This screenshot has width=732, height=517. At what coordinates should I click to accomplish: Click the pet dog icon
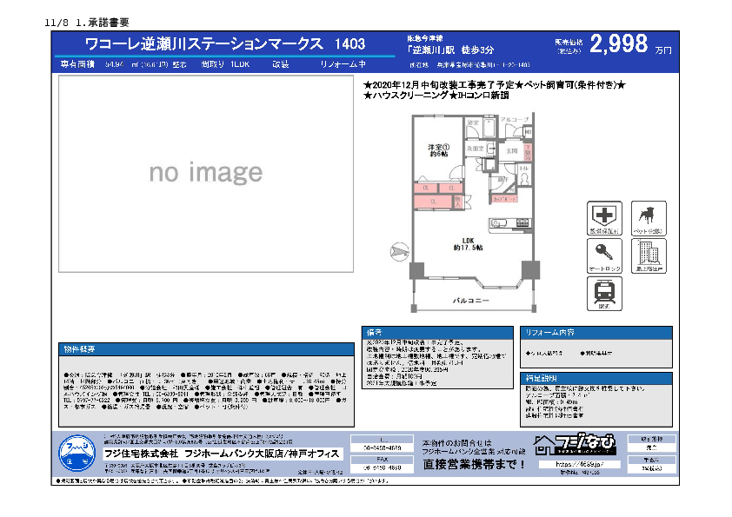point(647,217)
